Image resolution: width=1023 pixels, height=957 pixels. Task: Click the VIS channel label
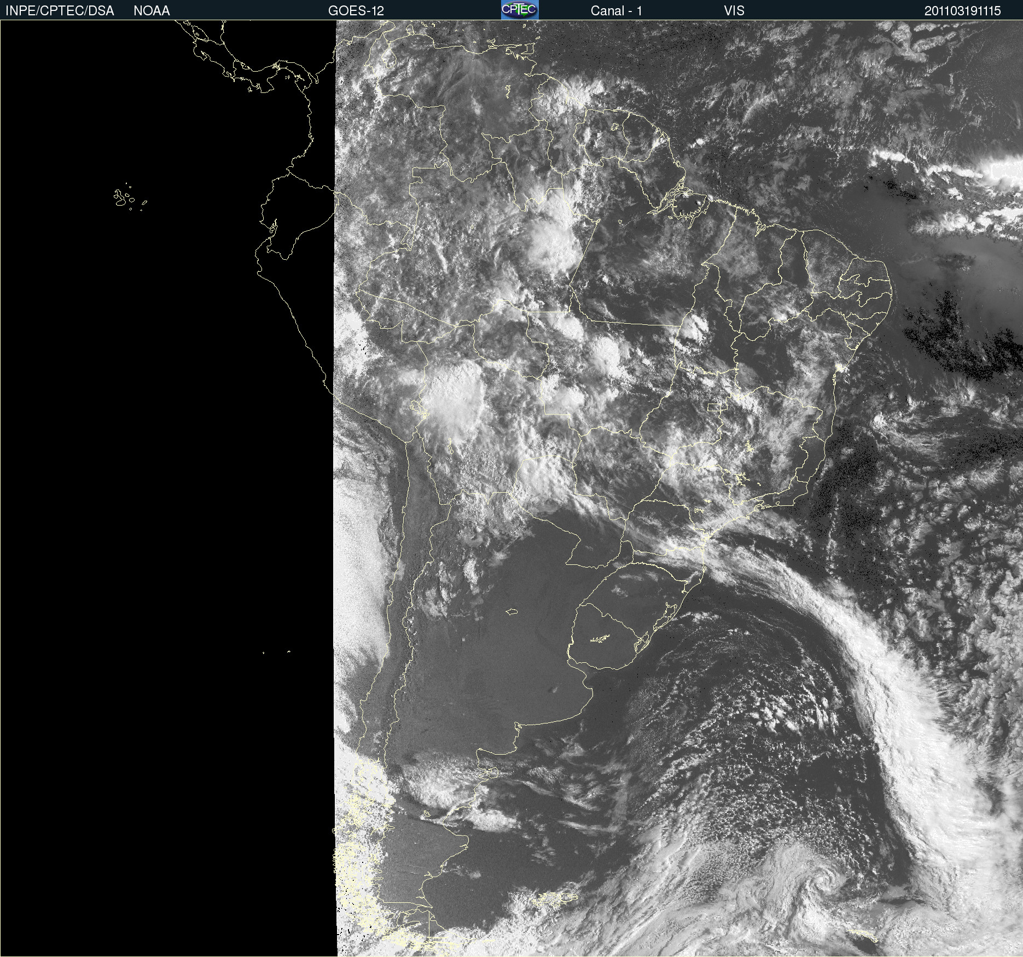click(734, 11)
